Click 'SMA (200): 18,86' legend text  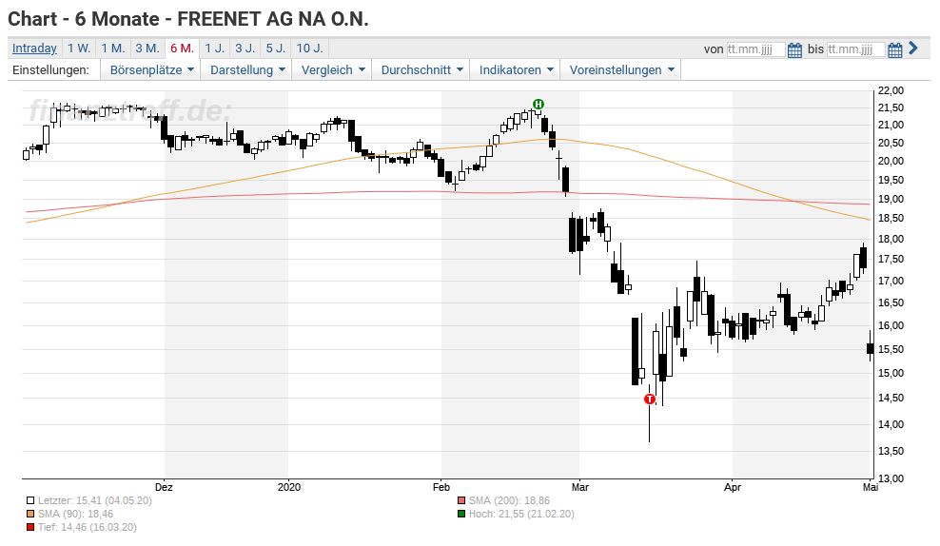[x=509, y=500]
